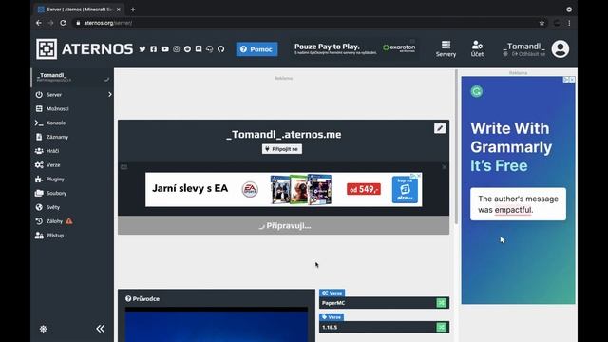Click the blue Pomoc help button
Screen dimensions: 608x342
(256, 49)
